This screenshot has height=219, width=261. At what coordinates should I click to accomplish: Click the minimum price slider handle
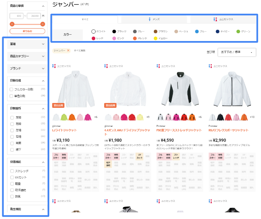tap(12, 24)
